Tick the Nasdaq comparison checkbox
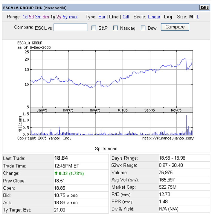The width and height of the screenshot is (212, 216). (115, 28)
